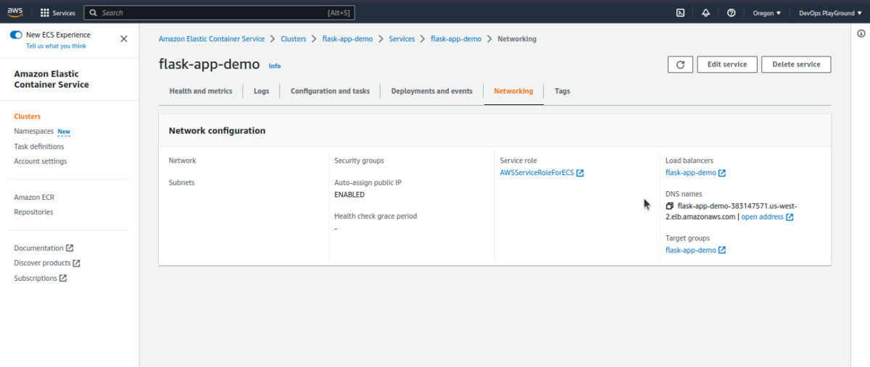Open the Services grid menu
This screenshot has height=367, width=870.
click(58, 13)
